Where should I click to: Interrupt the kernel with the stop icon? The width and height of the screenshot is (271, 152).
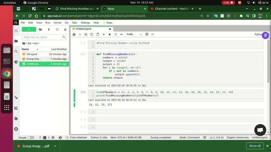coord(110,35)
